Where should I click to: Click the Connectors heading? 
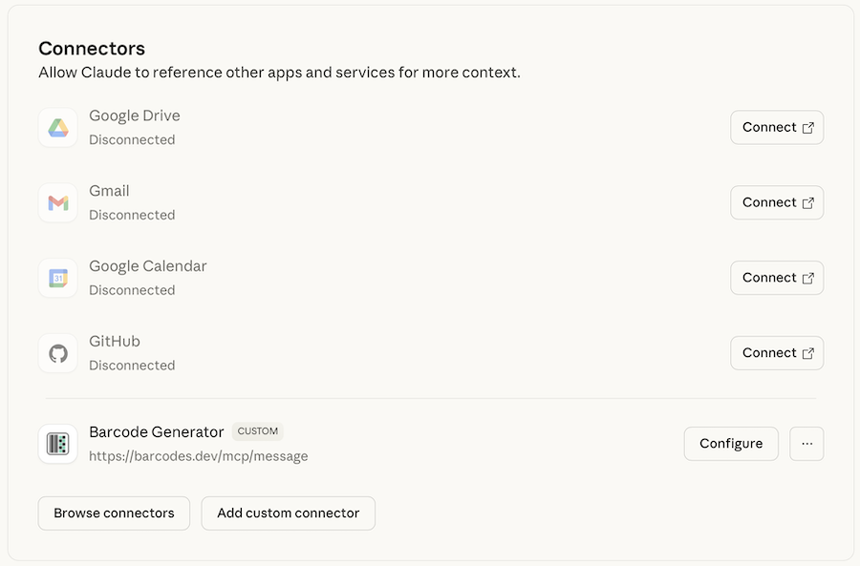pos(92,48)
